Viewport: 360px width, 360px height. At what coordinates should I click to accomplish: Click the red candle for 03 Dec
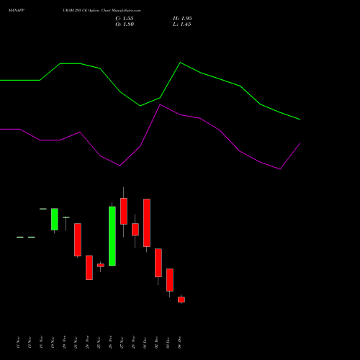pos(170,280)
